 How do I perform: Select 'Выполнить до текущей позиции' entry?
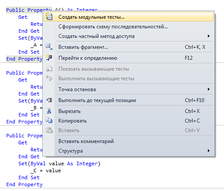(129, 100)
